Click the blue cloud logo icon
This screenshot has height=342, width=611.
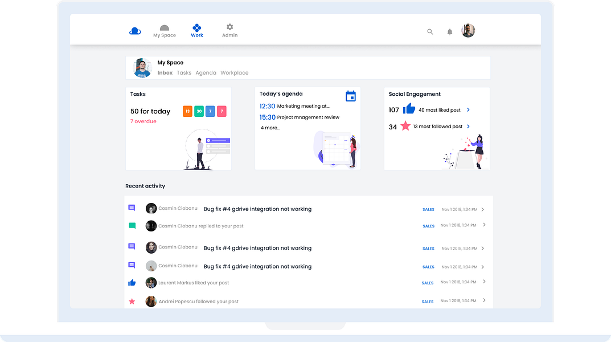135,31
